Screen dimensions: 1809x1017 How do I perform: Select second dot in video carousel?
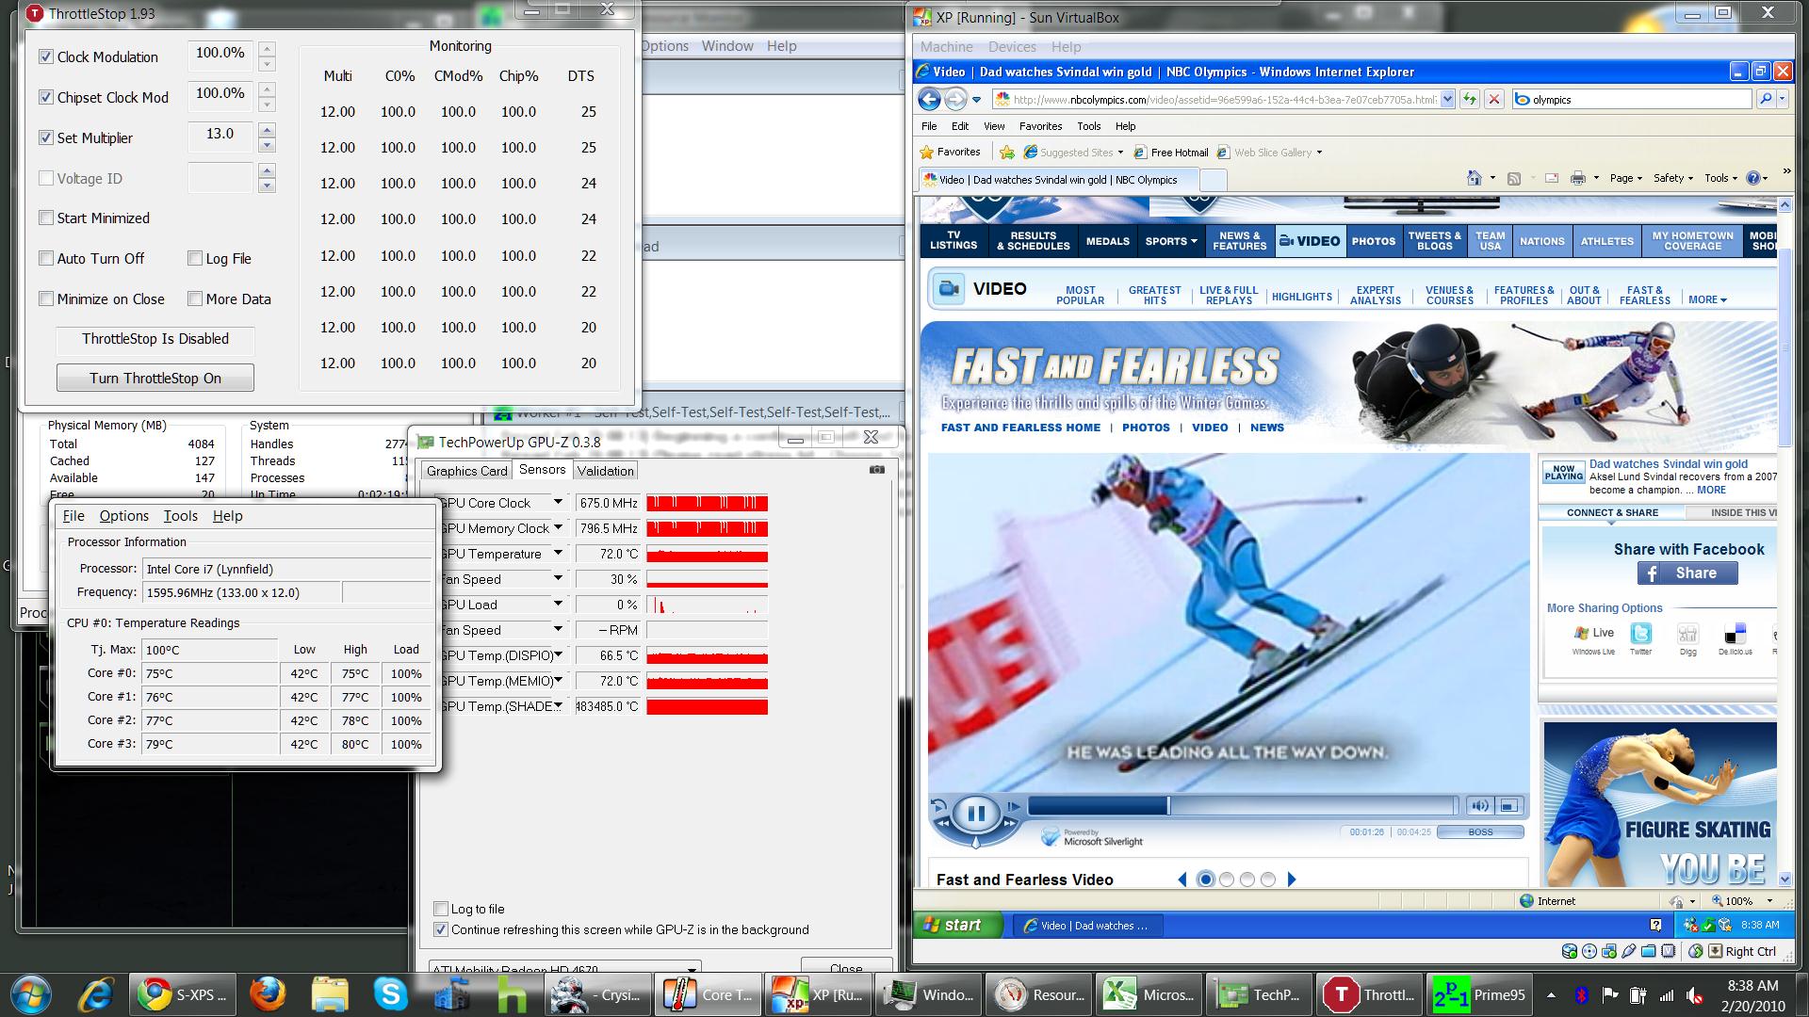pos(1226,880)
